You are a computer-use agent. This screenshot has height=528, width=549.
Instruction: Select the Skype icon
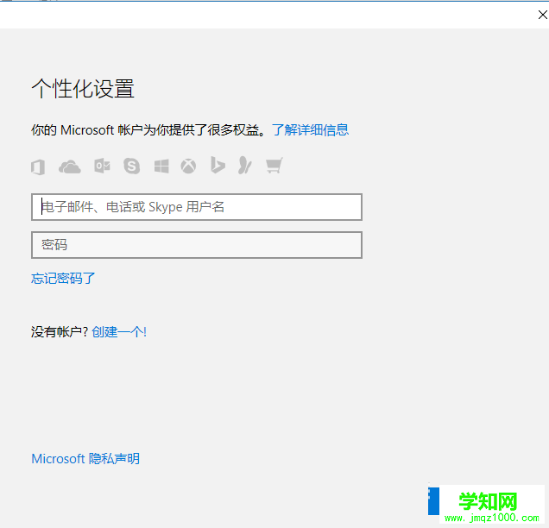[131, 166]
